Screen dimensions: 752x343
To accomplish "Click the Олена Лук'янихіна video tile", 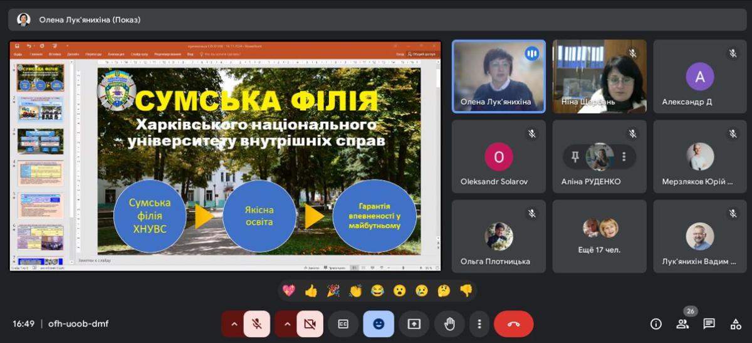I will point(499,77).
